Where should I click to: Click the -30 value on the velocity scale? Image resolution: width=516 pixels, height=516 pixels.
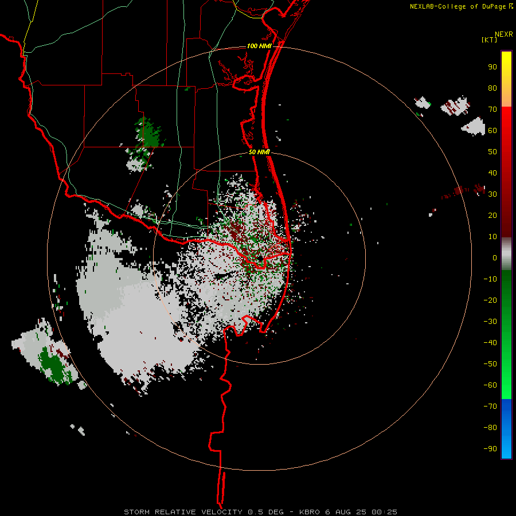pyautogui.click(x=490, y=322)
